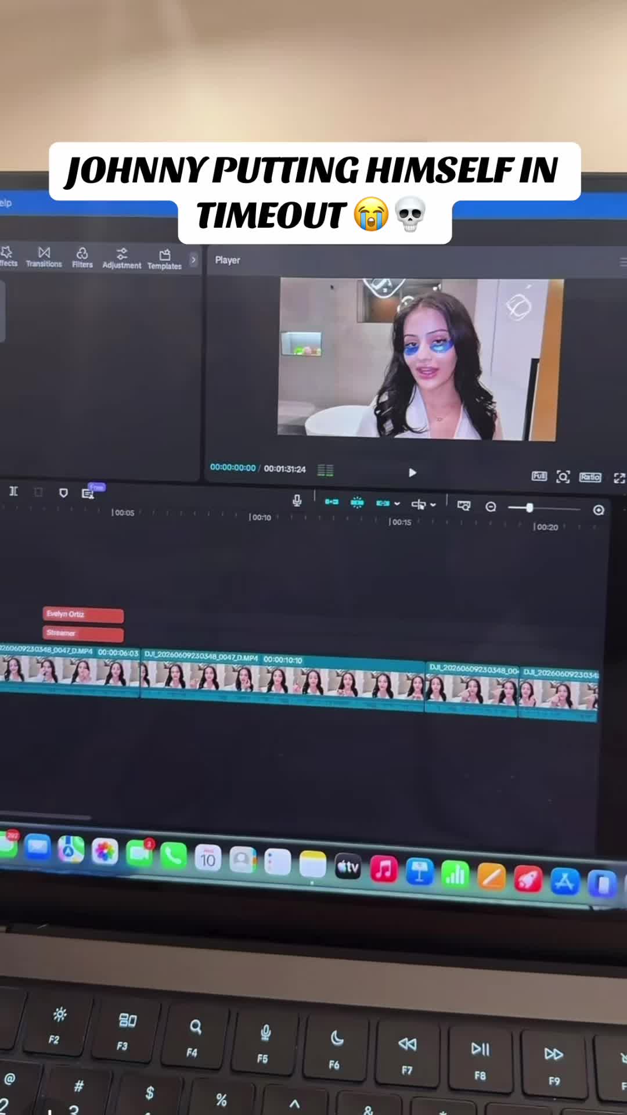Open Pages from the dock
627x1115 pixels.
[x=491, y=876]
